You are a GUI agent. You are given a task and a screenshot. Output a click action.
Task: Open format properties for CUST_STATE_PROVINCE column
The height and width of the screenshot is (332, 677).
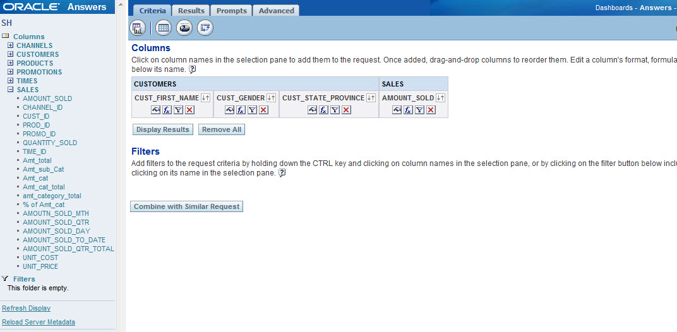click(x=313, y=110)
